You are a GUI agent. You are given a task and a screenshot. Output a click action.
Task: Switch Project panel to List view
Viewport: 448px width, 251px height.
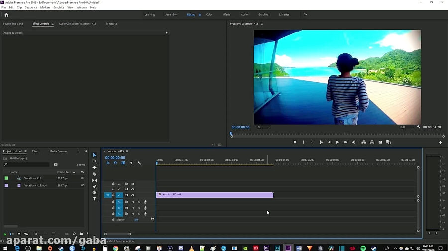pyautogui.click(x=12, y=234)
